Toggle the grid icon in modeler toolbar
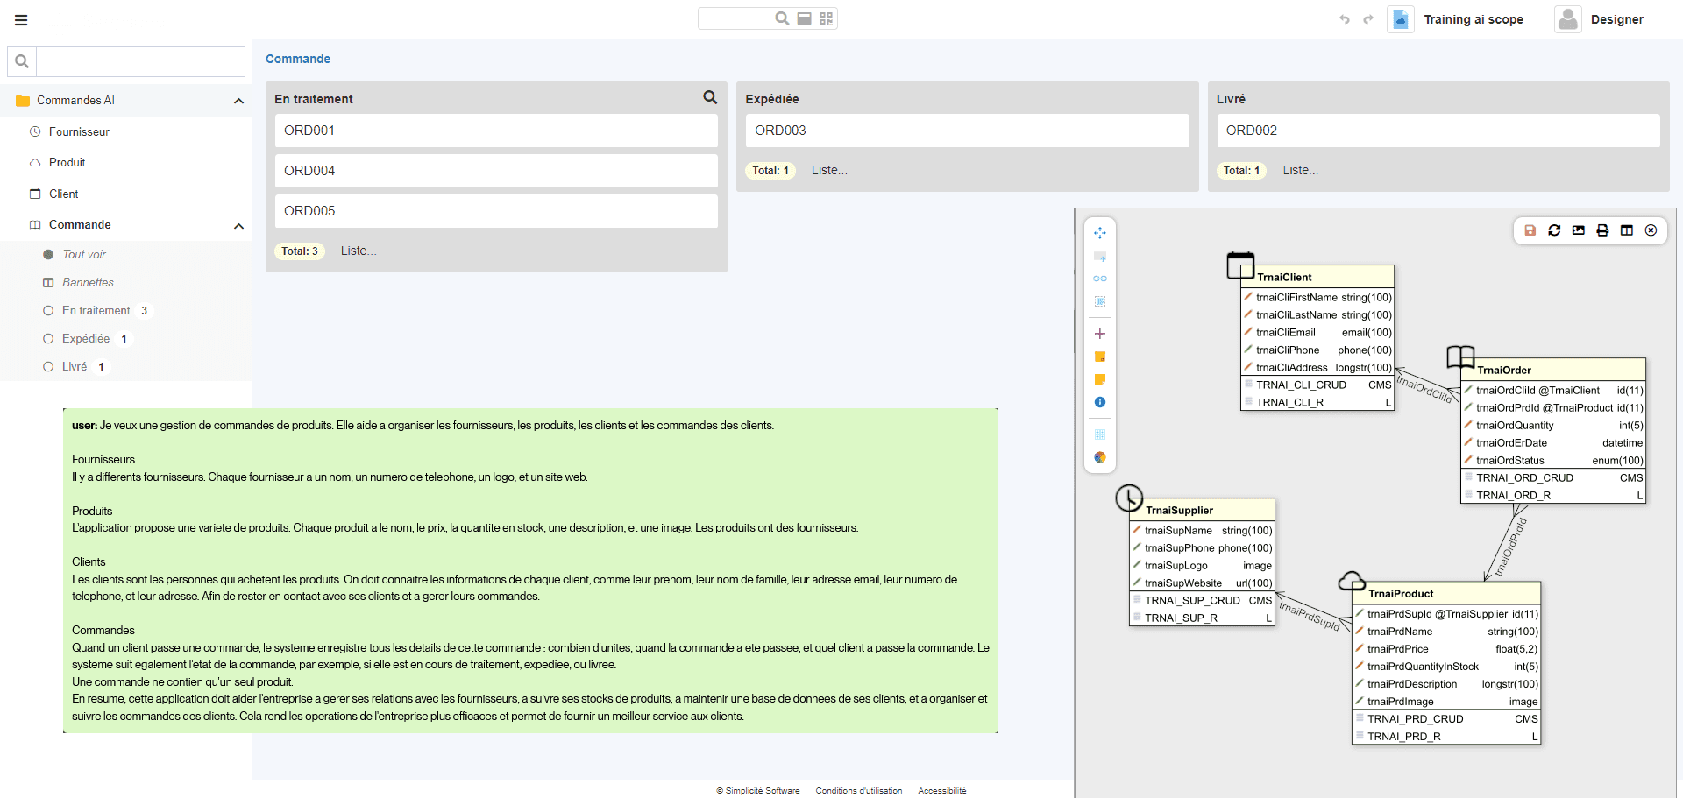This screenshot has width=1683, height=798. pos(1100,434)
